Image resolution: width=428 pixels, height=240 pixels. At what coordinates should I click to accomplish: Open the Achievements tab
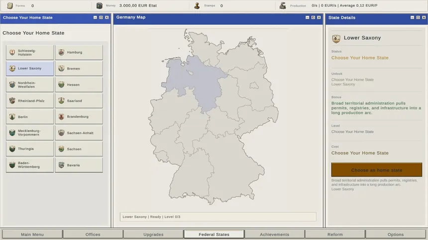point(274,234)
